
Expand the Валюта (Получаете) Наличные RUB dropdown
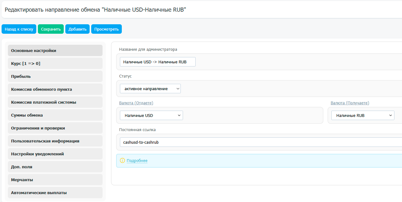click(363, 116)
